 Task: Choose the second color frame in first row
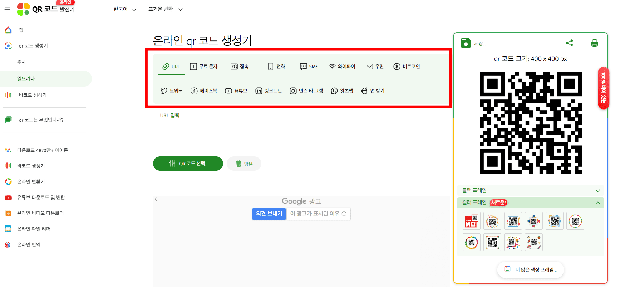[492, 221]
